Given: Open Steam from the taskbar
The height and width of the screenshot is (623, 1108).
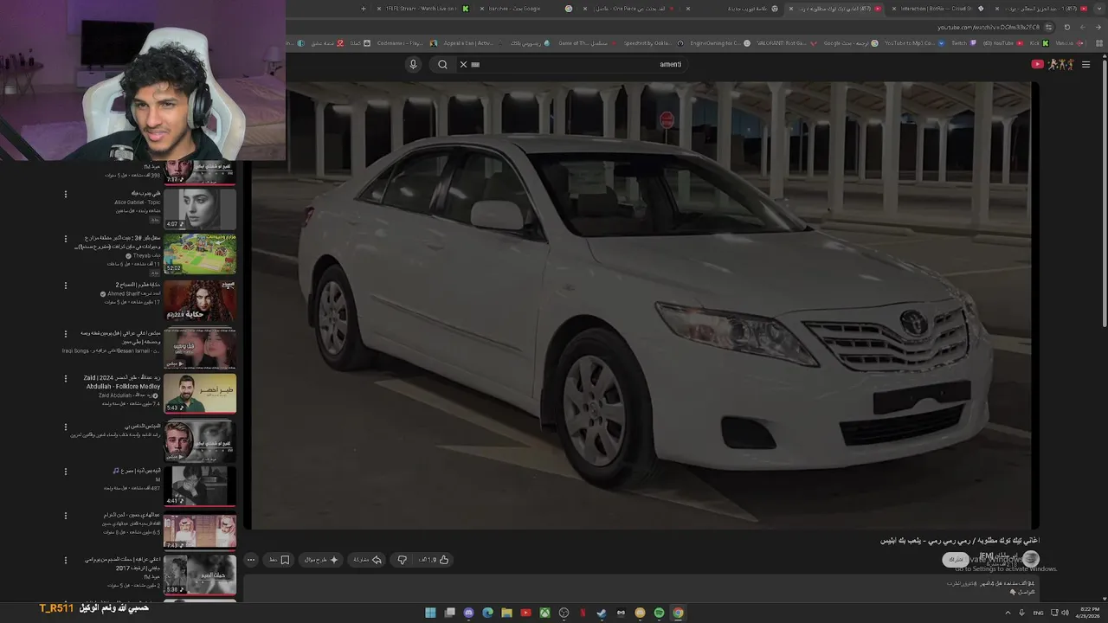Looking at the screenshot, I should click(602, 613).
